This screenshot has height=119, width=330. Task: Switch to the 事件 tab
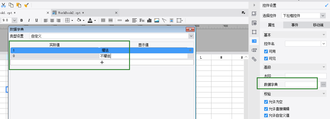(295, 25)
